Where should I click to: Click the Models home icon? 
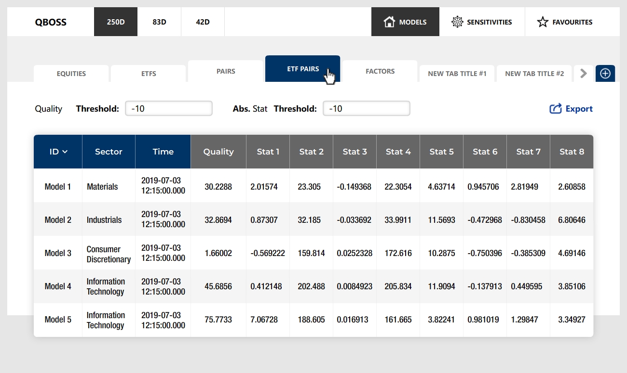click(x=389, y=22)
